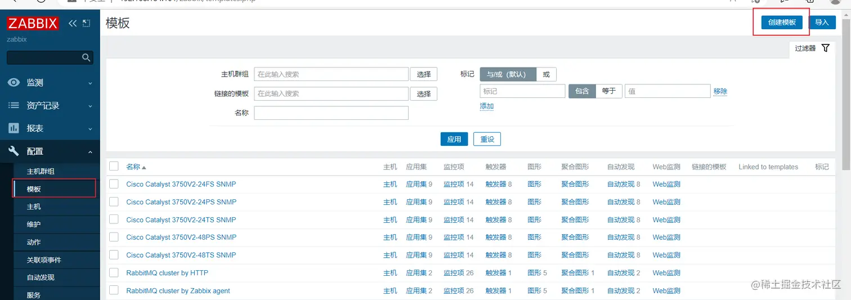Select the 包含 tag operator
This screenshot has width=851, height=300.
point(582,91)
